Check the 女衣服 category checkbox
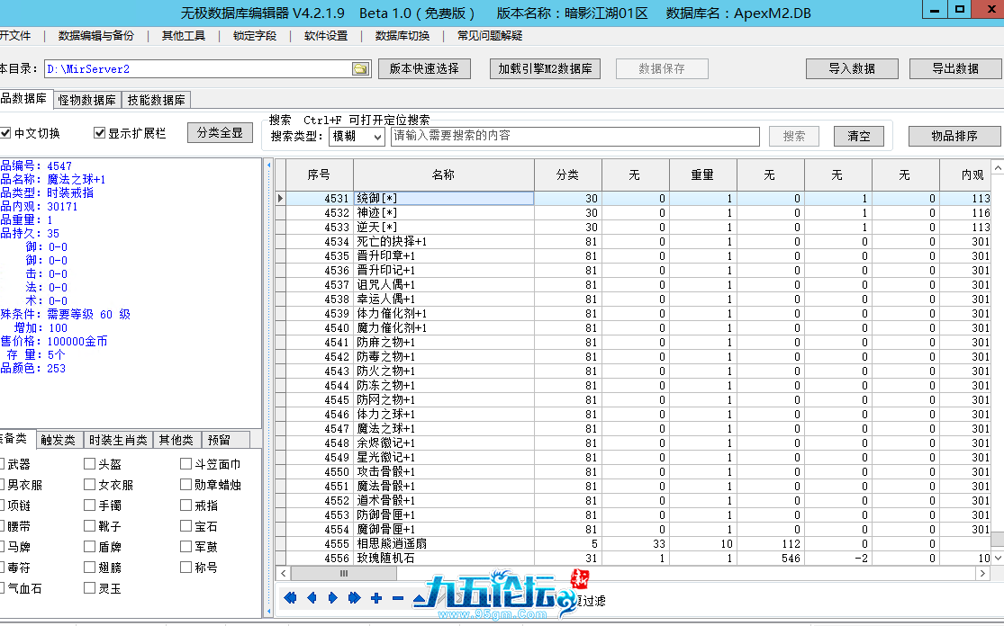The image size is (1004, 626). [90, 485]
